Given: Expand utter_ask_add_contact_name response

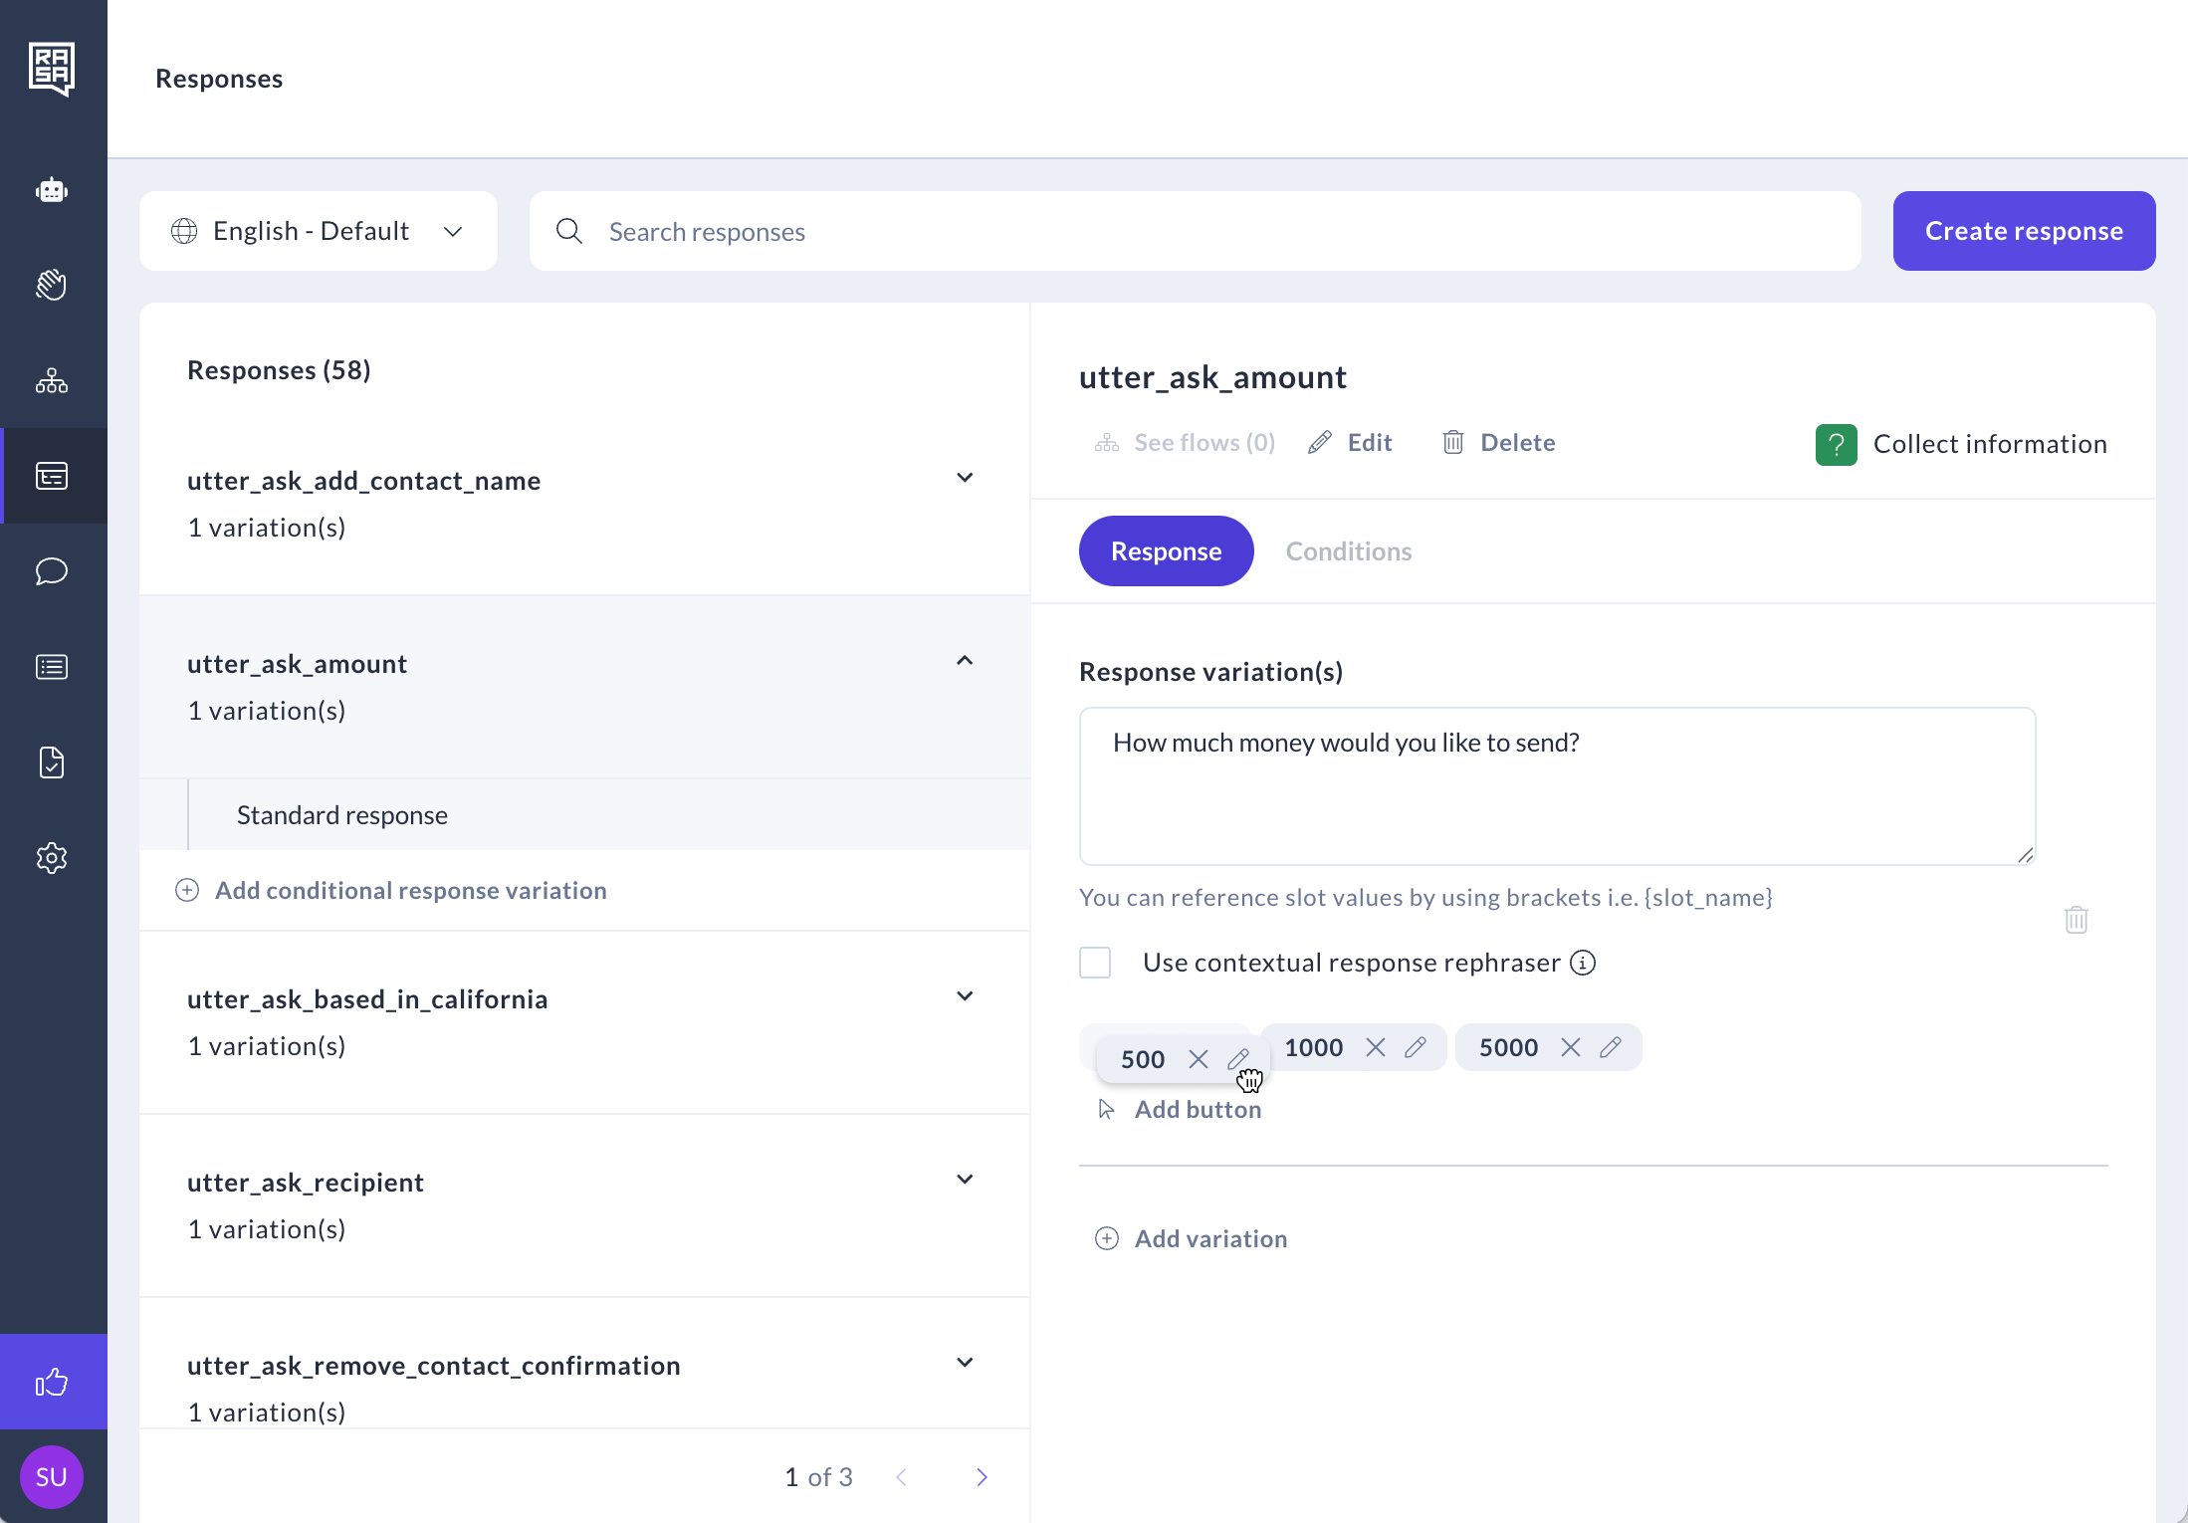Looking at the screenshot, I should [965, 478].
